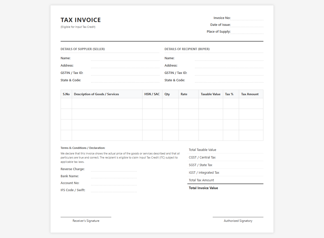Click the recipient Address line
The width and height of the screenshot is (324, 238).
[x=229, y=66]
